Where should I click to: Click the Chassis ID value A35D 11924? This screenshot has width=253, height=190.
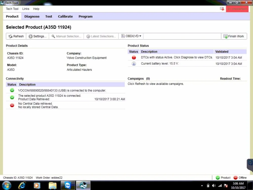pyautogui.click(x=15, y=58)
